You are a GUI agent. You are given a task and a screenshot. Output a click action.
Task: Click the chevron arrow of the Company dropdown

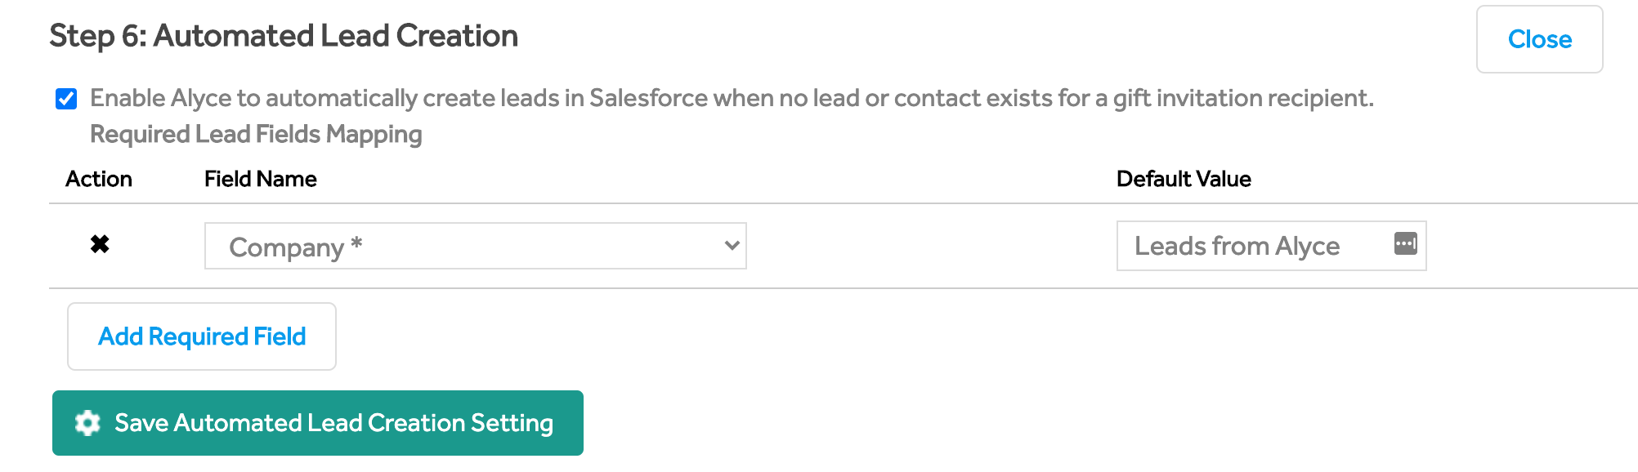[732, 245]
